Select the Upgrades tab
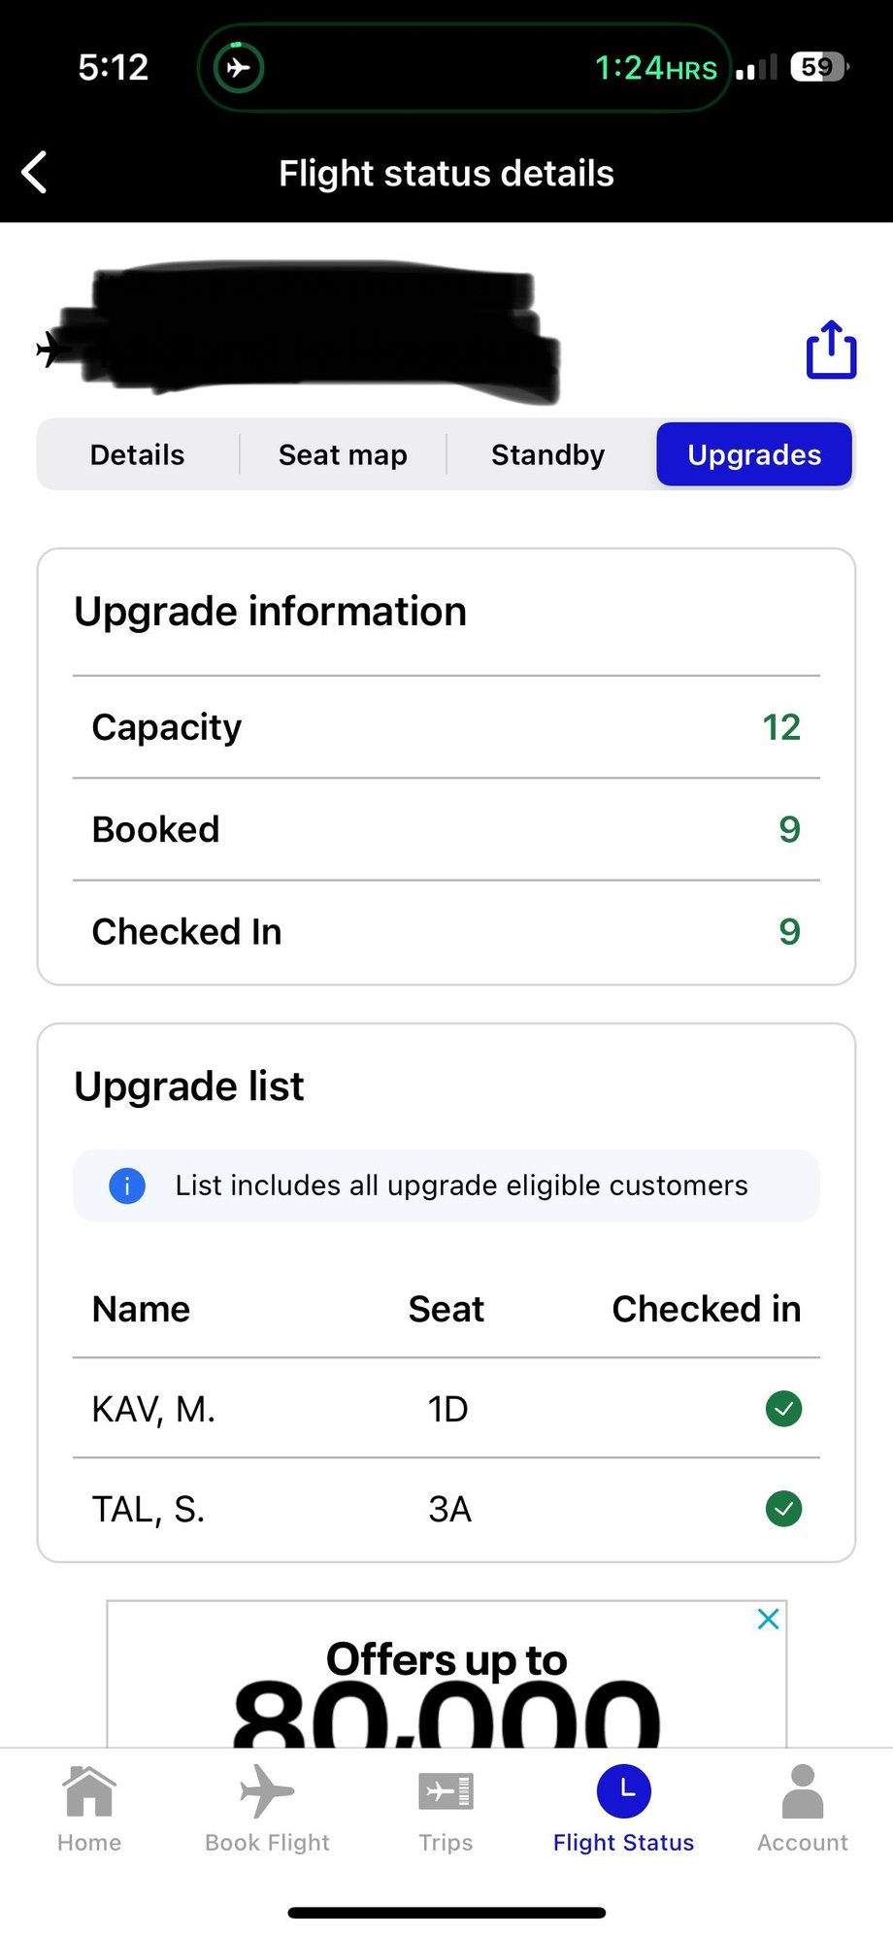The height and width of the screenshot is (1937, 893). click(x=754, y=454)
